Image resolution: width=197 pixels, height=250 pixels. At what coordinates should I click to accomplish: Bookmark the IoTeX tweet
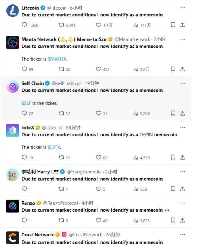click(x=173, y=157)
